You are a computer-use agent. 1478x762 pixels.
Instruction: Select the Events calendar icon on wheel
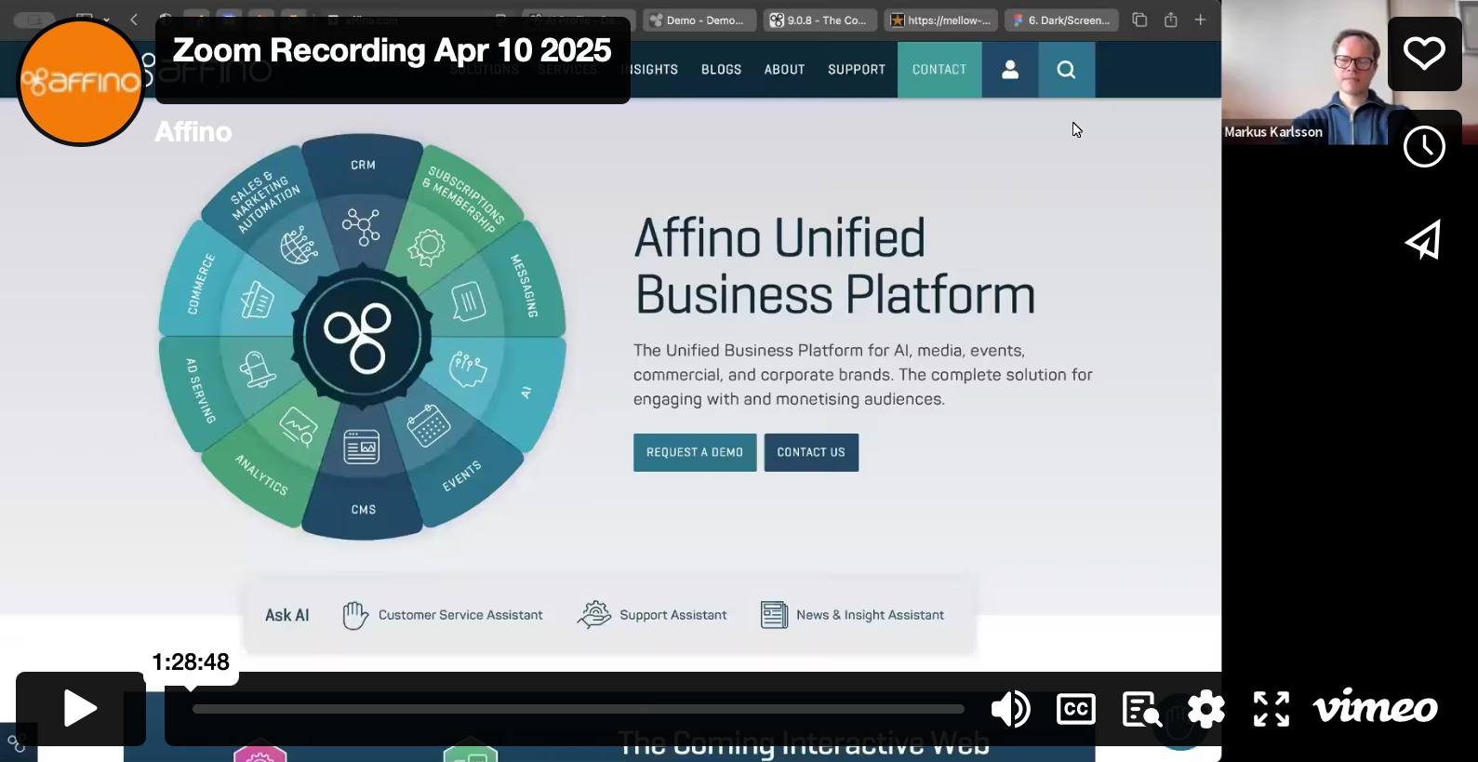428,425
